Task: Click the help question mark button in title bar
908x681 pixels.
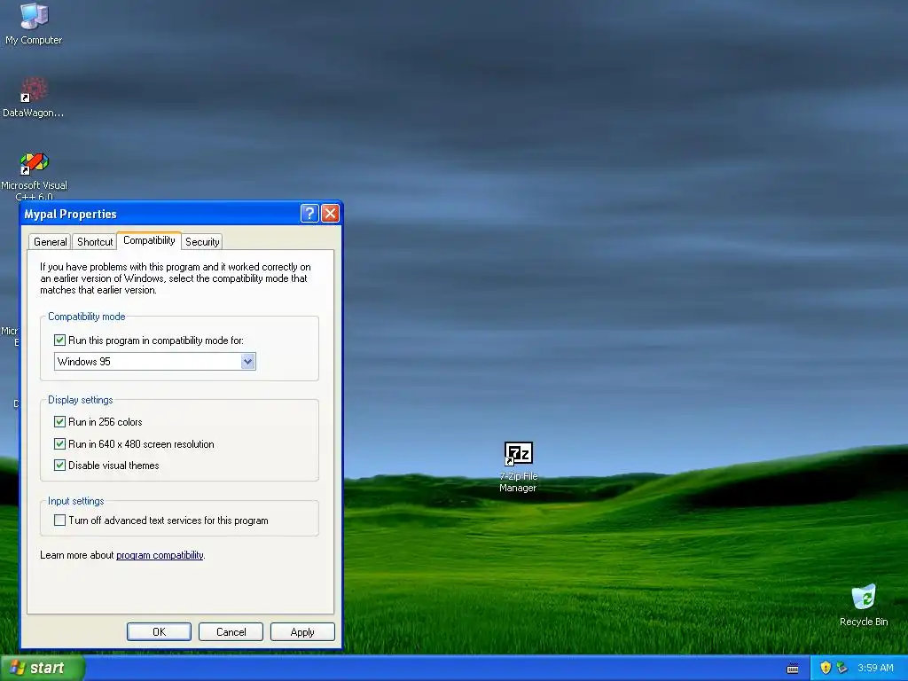Action: coord(309,214)
